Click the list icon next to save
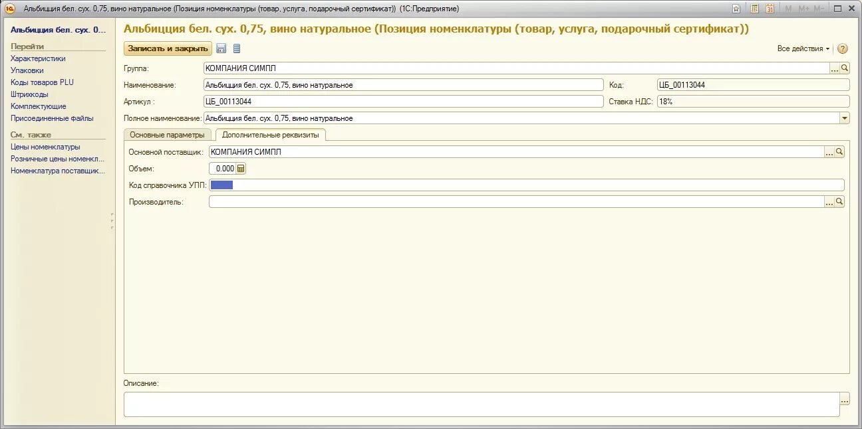The width and height of the screenshot is (862, 429). 237,48
